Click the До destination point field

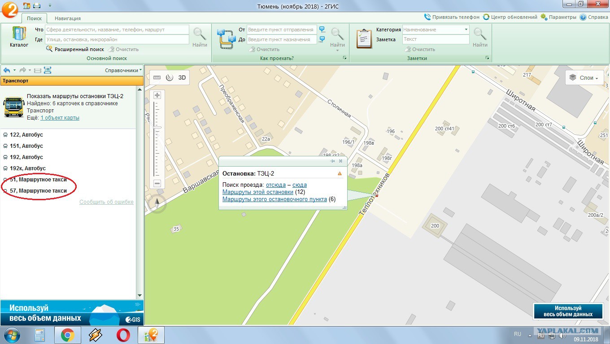tap(282, 39)
